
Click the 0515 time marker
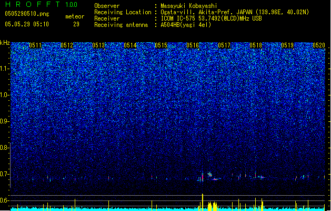(x=161, y=45)
